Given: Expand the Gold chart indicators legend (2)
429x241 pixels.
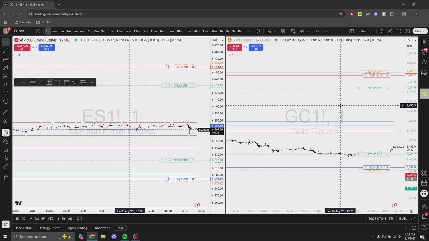Looking at the screenshot, I should pyautogui.click(x=230, y=55).
